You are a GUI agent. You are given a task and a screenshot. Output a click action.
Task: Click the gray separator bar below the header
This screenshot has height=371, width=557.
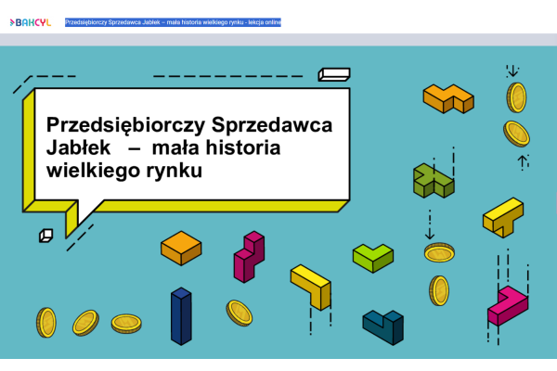pyautogui.click(x=278, y=39)
